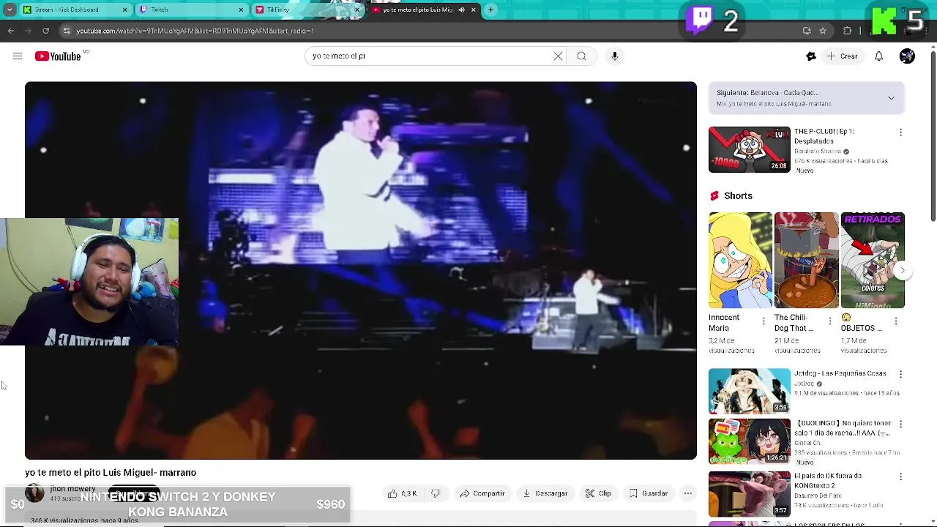Open the RETIRADOS colores short
This screenshot has height=527, width=937.
click(873, 260)
